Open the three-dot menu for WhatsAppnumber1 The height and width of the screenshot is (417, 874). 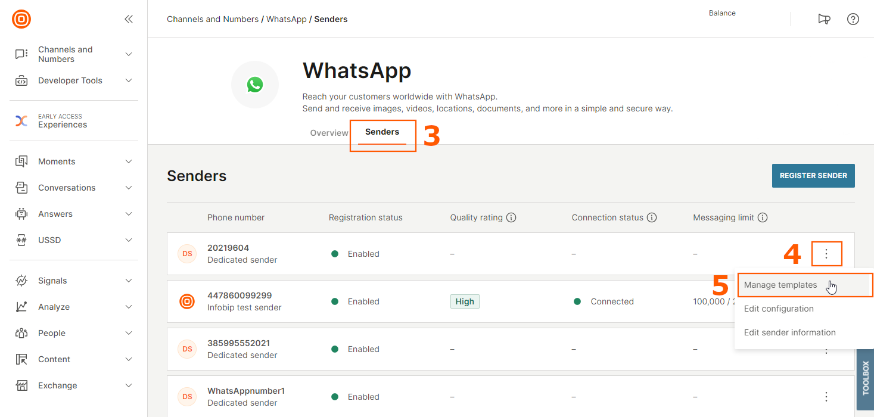click(826, 397)
